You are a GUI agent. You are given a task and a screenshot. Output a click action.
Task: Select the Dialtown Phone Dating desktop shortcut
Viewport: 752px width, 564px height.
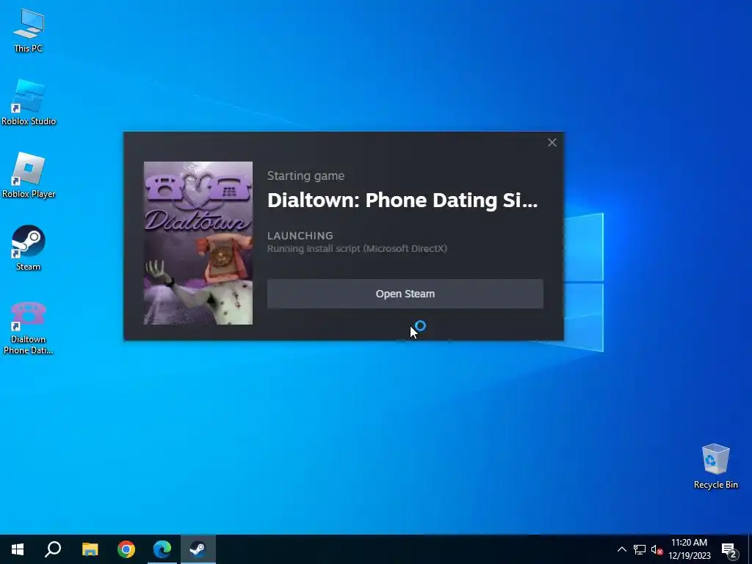[29, 328]
